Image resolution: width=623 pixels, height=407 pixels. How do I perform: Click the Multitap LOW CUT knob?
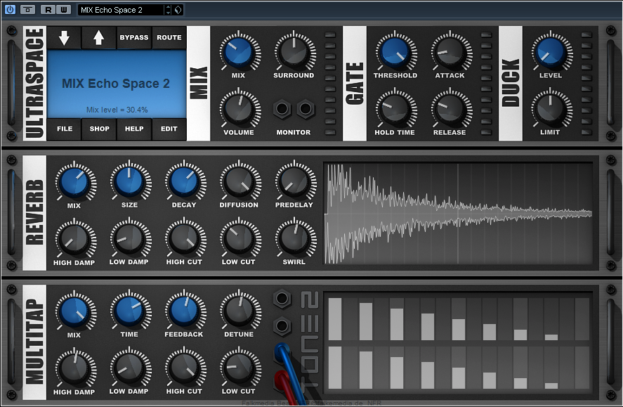(x=240, y=368)
